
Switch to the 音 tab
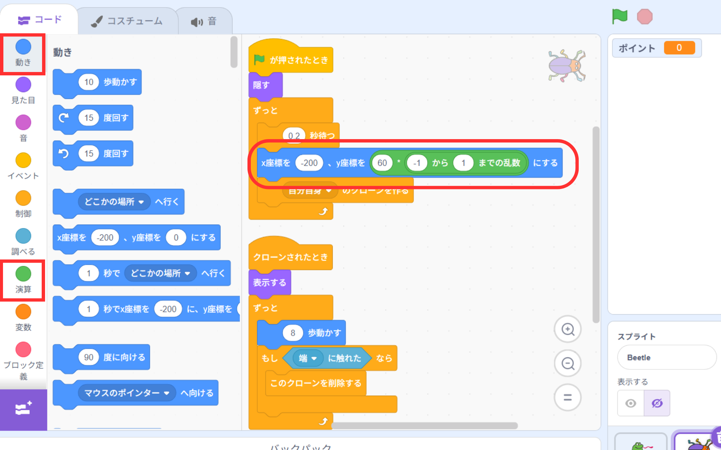click(204, 21)
